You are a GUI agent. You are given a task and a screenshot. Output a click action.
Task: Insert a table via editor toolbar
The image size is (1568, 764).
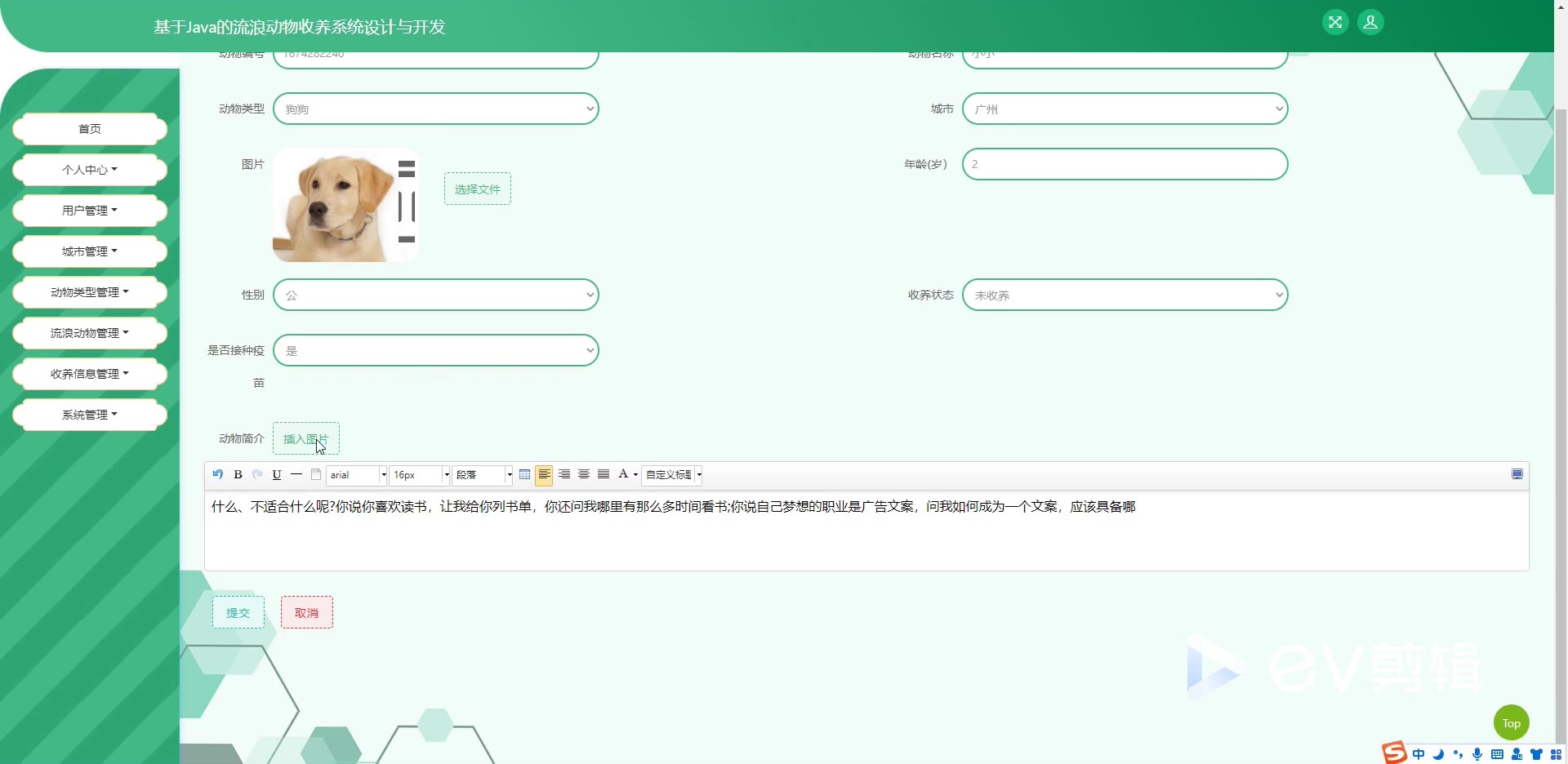[524, 474]
